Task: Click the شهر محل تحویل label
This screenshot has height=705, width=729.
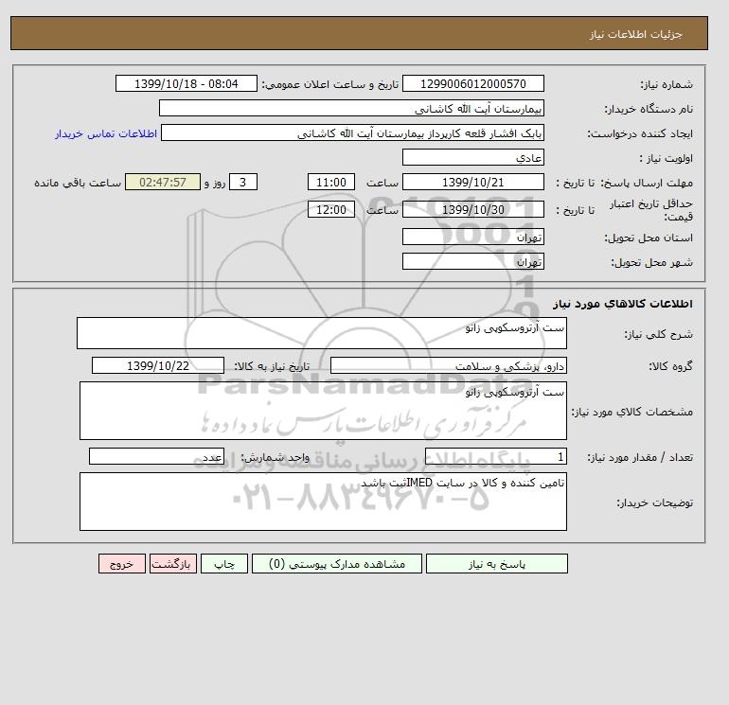Action: [x=651, y=262]
